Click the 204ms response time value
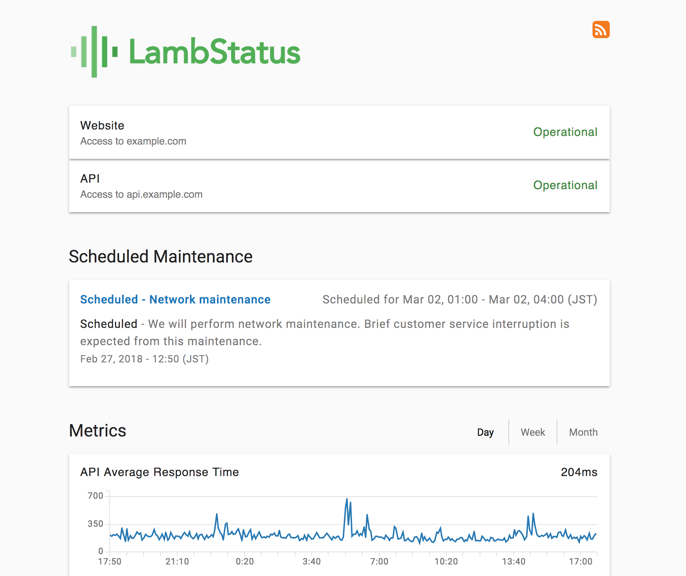 click(579, 472)
